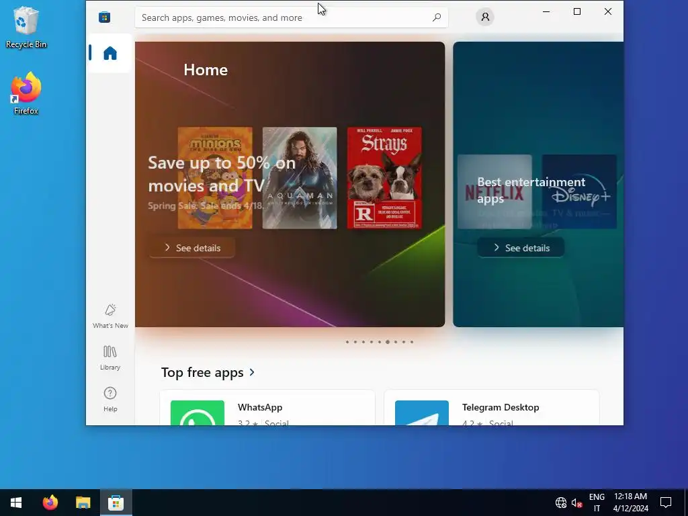Open the notification center icon
The height and width of the screenshot is (516, 688).
click(666, 503)
